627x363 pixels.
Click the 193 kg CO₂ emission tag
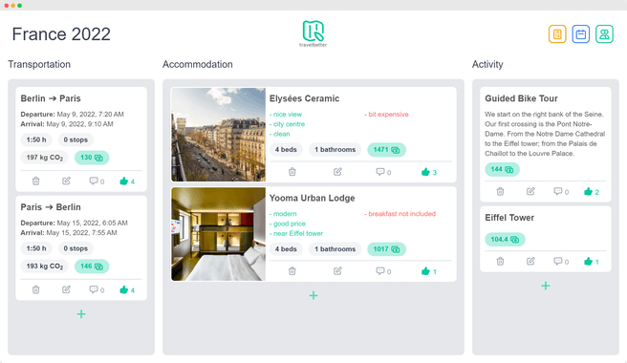[45, 267]
